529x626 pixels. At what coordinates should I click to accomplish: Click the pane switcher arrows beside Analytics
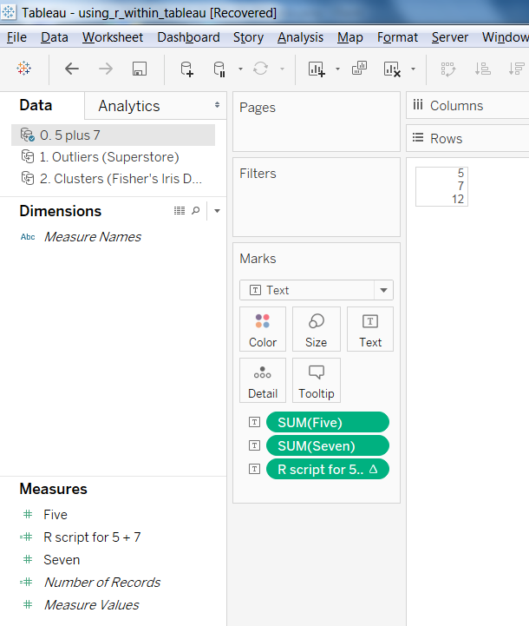pos(217,105)
